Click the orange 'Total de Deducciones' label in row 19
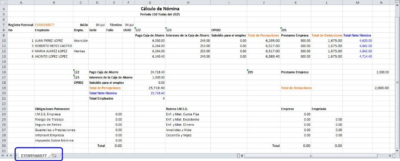Viewport: 400px width, 161px height. point(296,88)
